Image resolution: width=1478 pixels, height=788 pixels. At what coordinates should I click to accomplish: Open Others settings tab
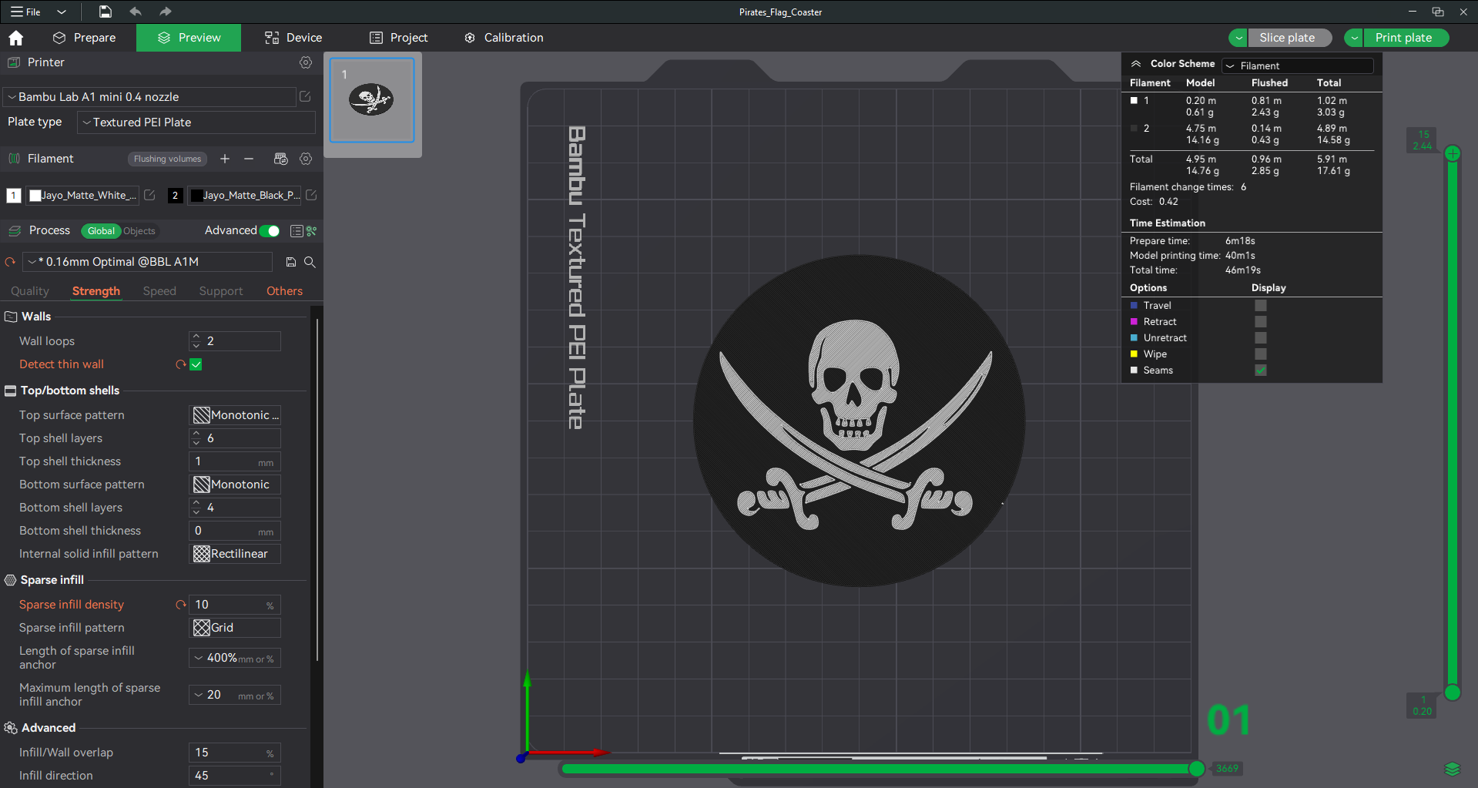[x=284, y=291]
